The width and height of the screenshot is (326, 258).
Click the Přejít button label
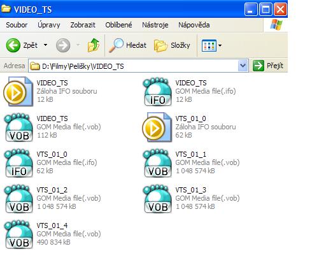[x=275, y=66]
